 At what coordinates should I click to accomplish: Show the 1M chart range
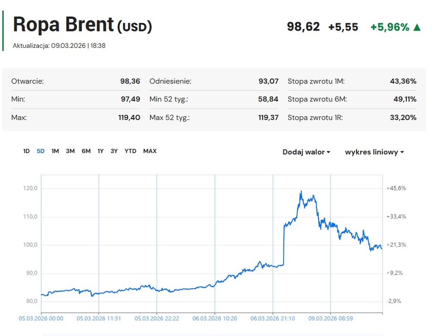[55, 151]
